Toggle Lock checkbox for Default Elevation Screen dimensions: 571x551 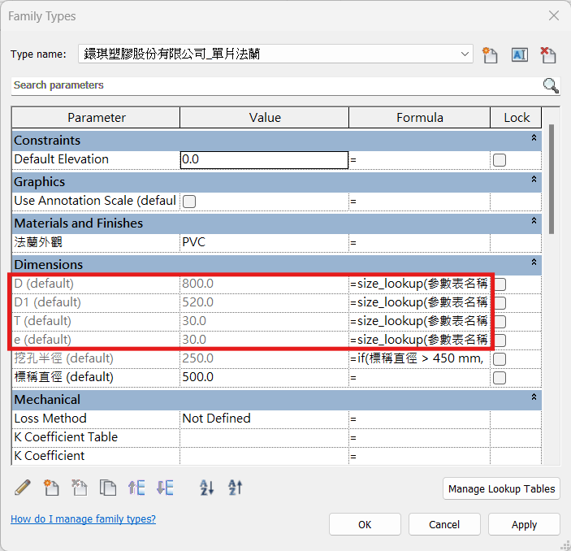(x=500, y=160)
